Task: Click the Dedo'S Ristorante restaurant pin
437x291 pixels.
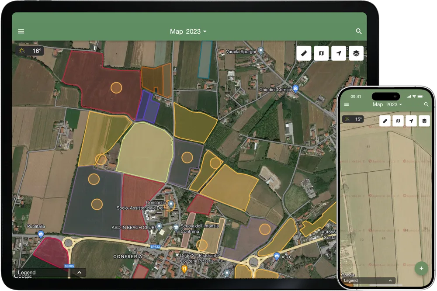Action: [x=184, y=269]
